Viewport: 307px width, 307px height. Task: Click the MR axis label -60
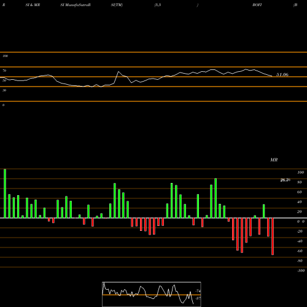(300, 251)
